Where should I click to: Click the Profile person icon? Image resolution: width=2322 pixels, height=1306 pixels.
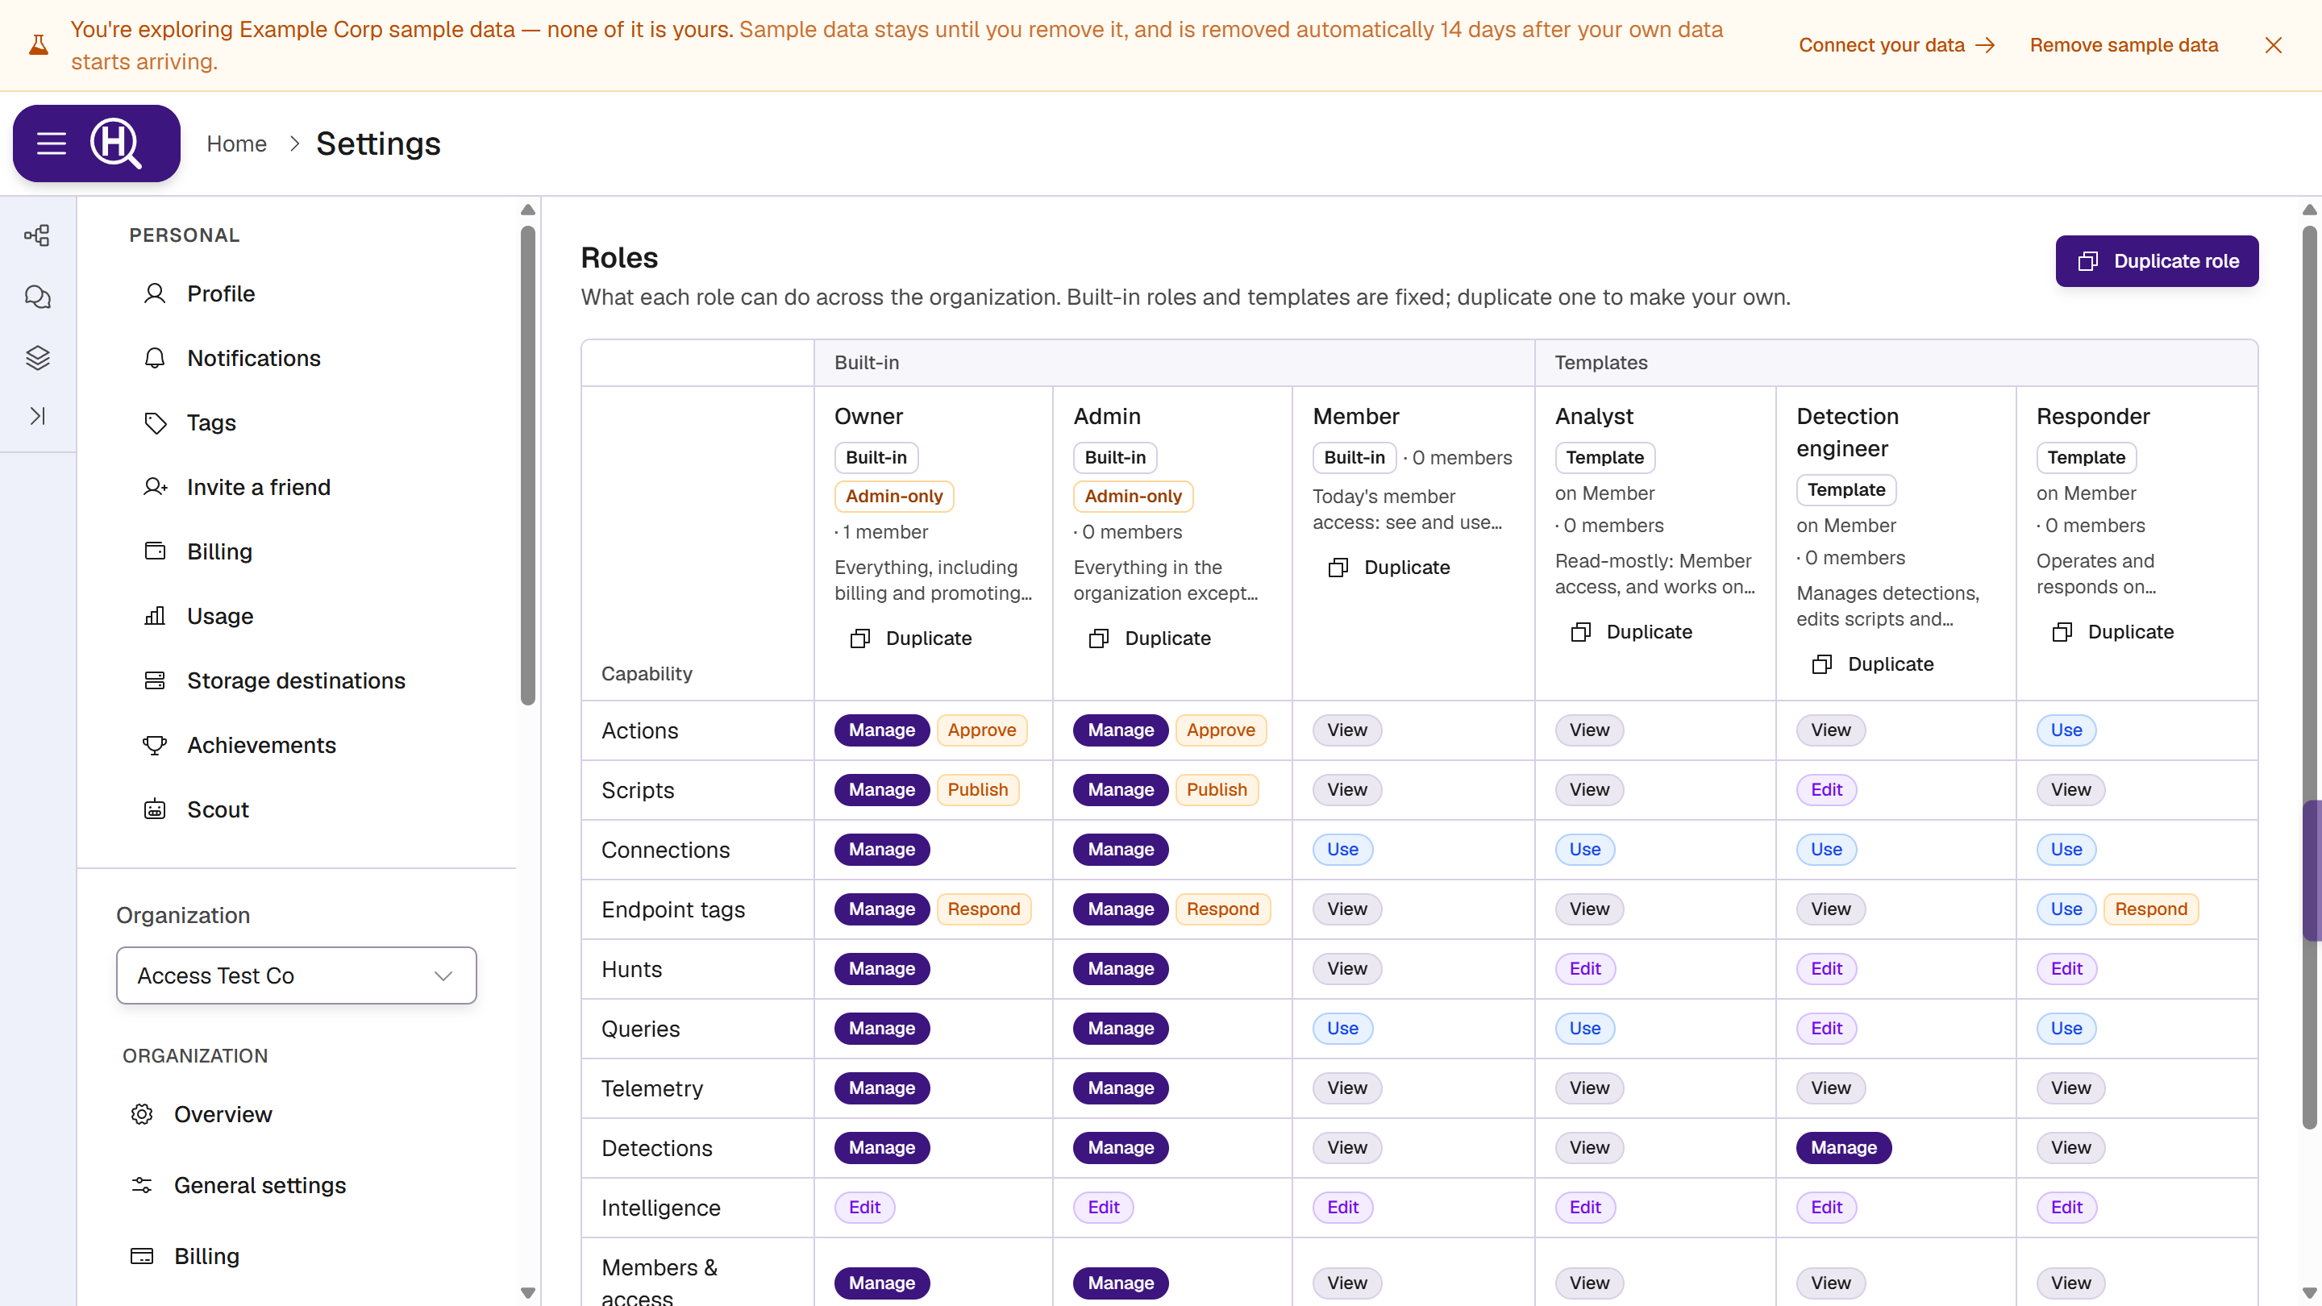coord(155,293)
